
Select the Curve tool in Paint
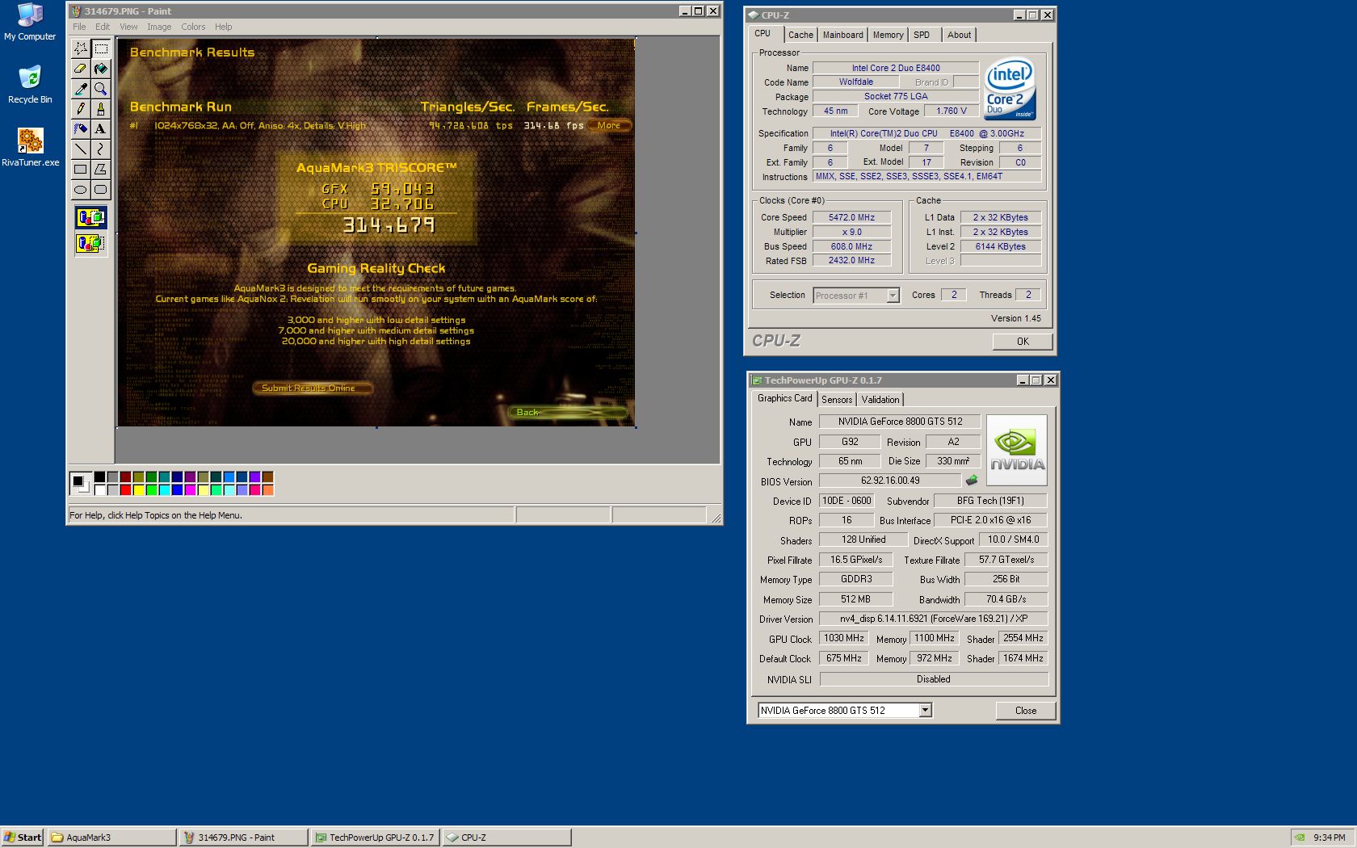[x=101, y=149]
